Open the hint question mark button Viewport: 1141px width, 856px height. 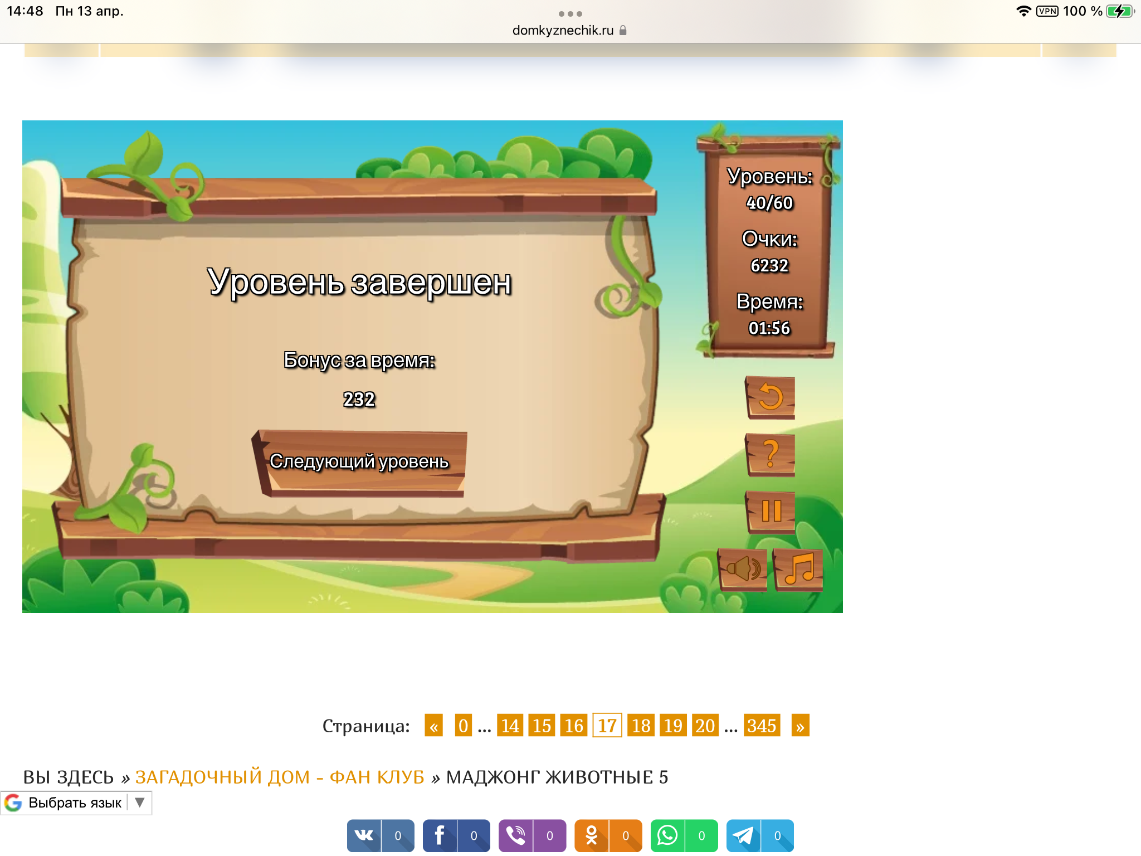pyautogui.click(x=771, y=454)
